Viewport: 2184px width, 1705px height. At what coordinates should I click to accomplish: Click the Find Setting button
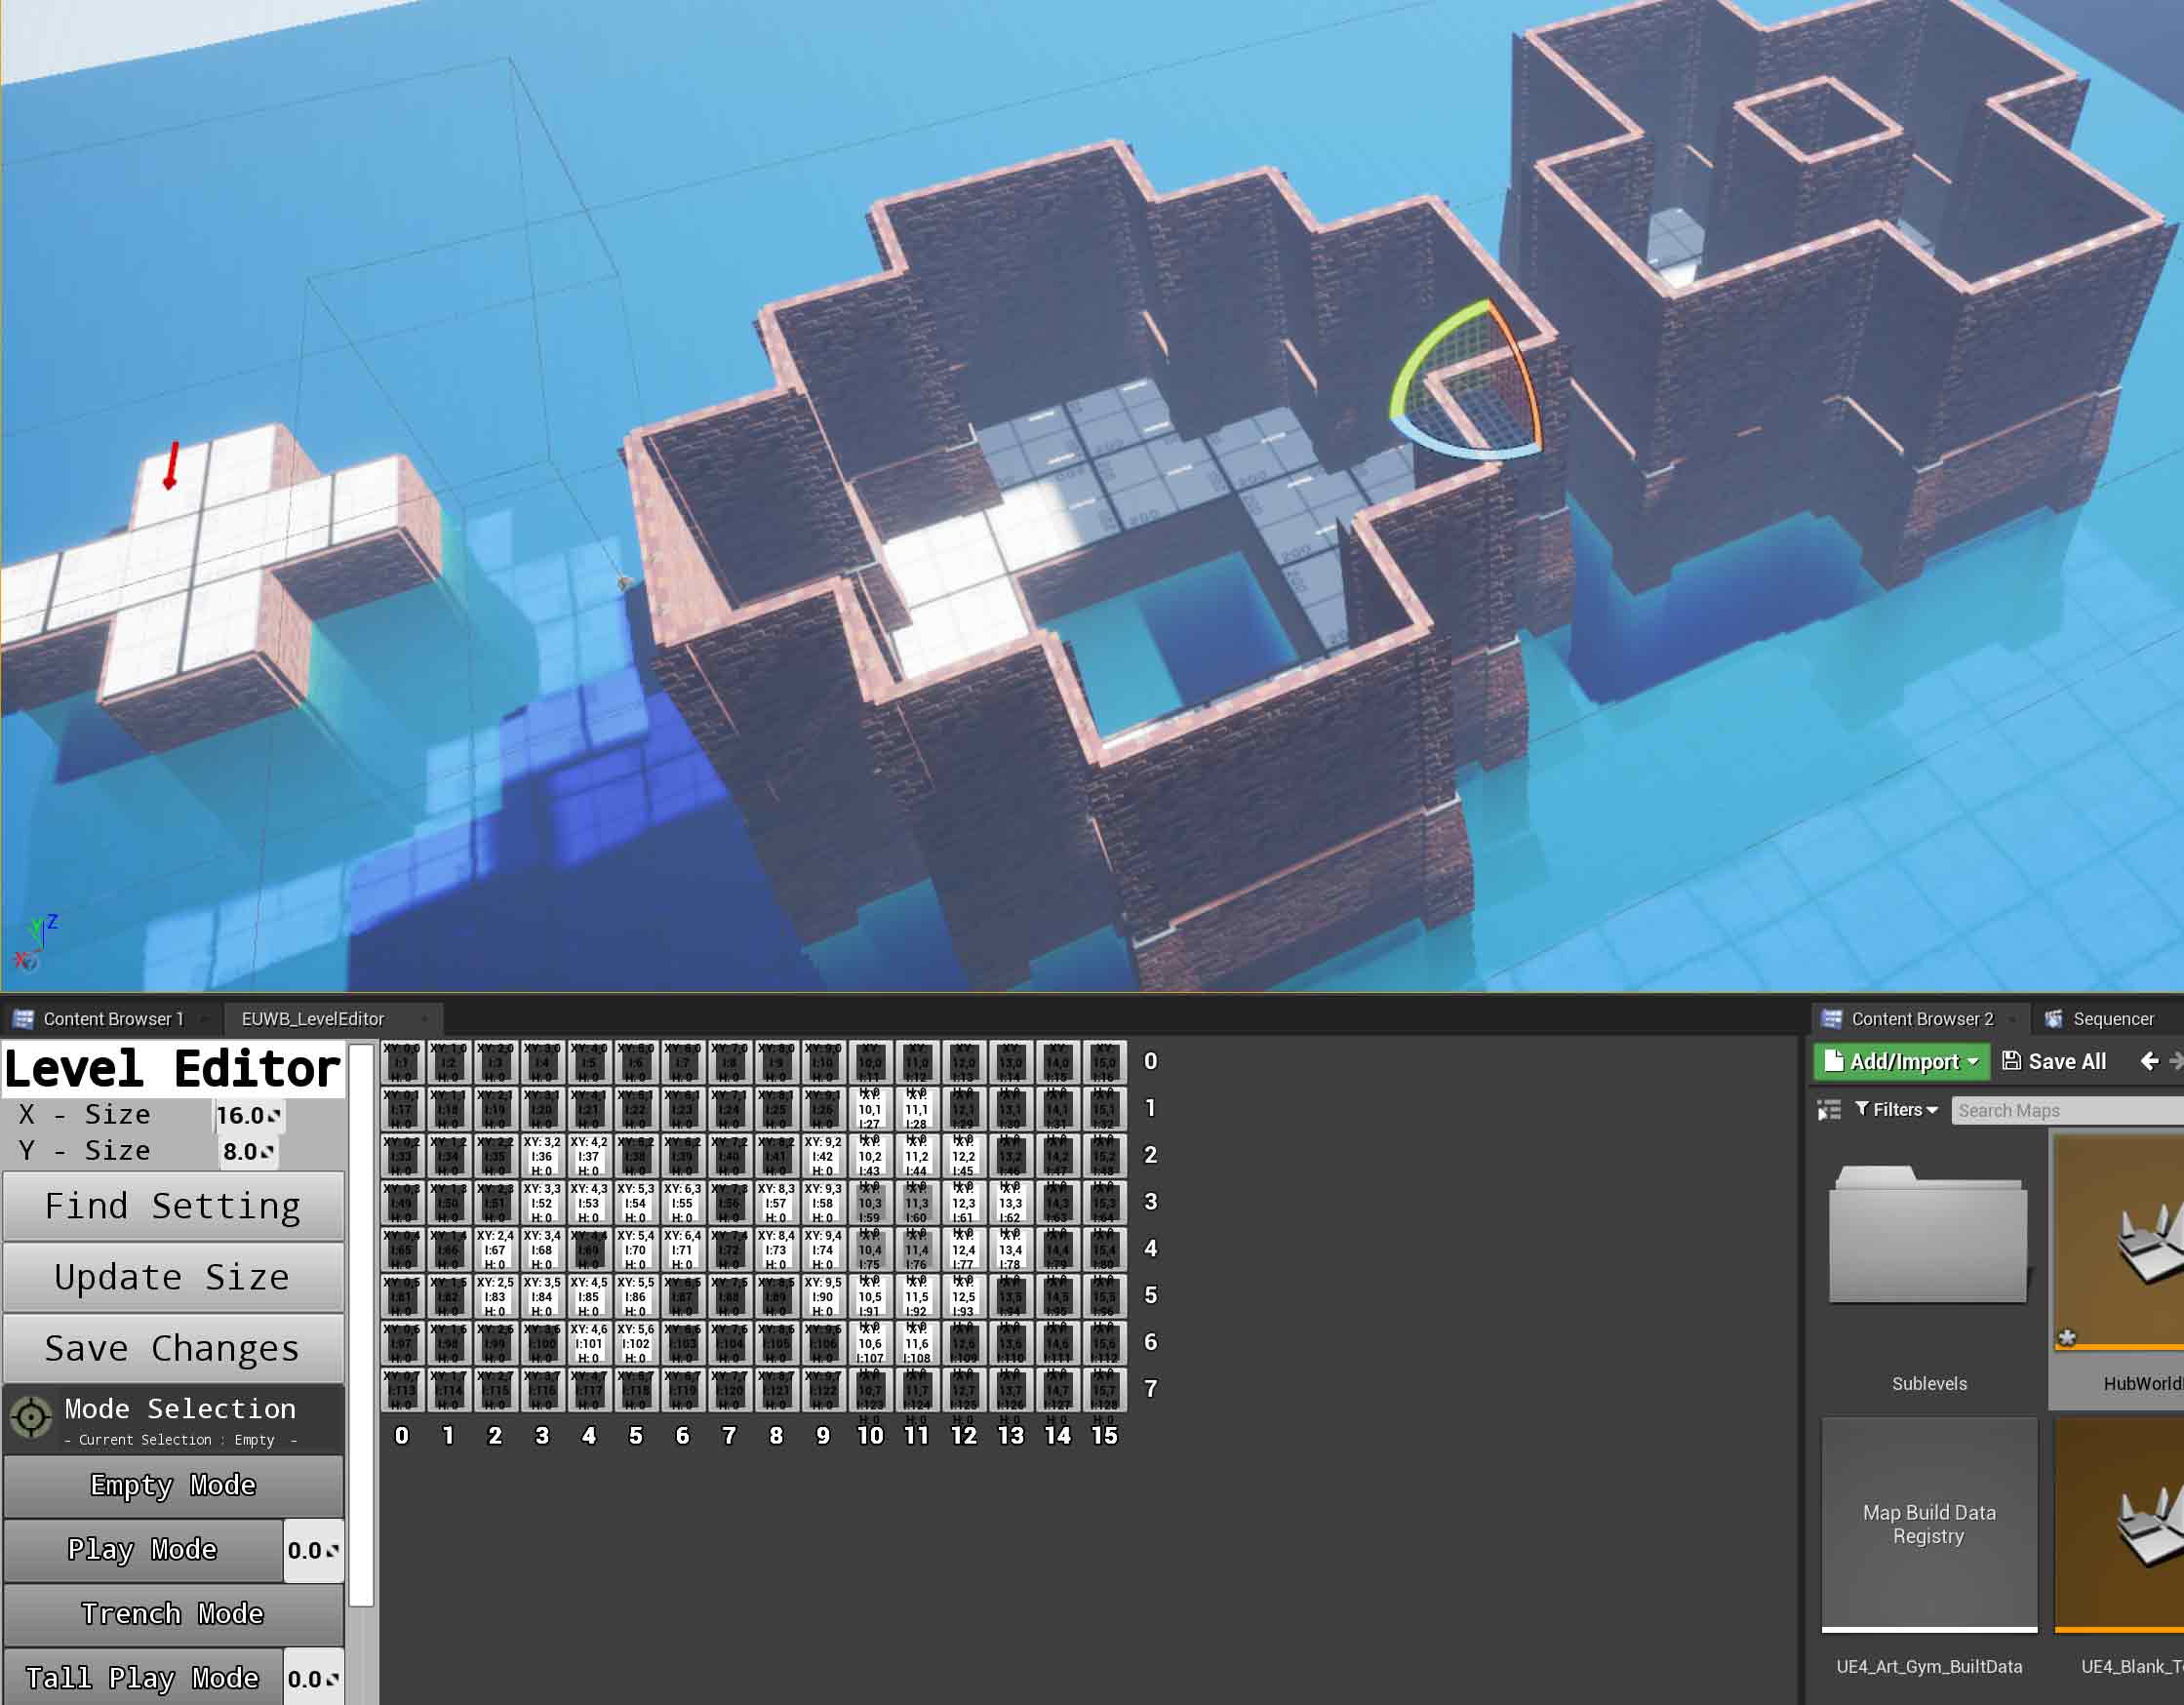(x=173, y=1206)
